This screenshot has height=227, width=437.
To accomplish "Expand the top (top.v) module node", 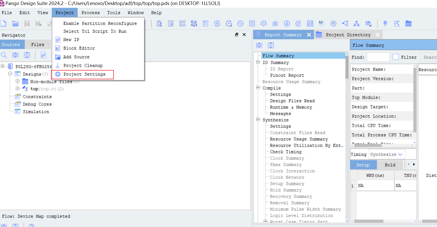I will pos(17,88).
